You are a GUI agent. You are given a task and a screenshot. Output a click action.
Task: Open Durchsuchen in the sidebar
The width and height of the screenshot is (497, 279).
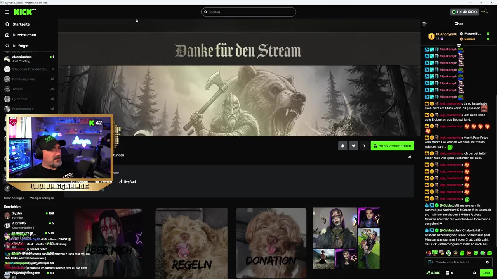coord(24,35)
